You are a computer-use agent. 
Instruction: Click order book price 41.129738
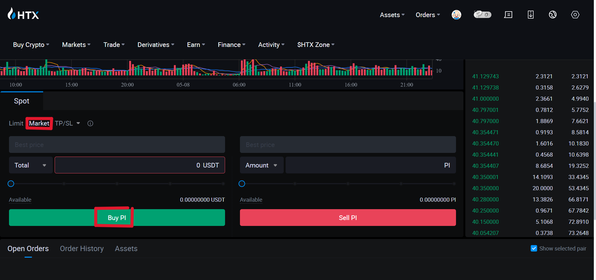(x=485, y=87)
